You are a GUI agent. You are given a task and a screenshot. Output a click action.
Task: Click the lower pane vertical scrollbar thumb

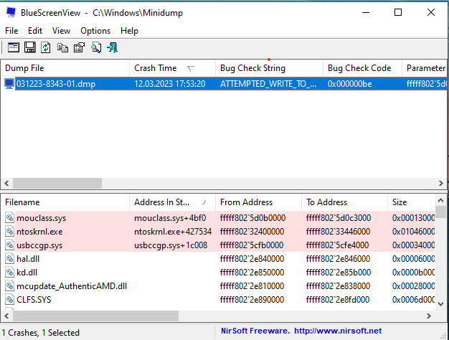(440, 212)
